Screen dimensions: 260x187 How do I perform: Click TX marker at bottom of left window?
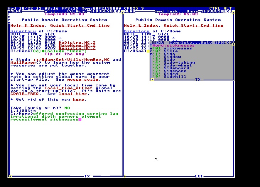[87, 176]
